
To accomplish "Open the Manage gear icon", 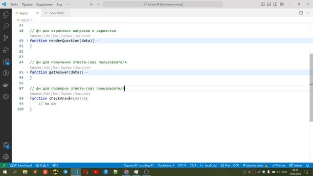I will [6, 157].
